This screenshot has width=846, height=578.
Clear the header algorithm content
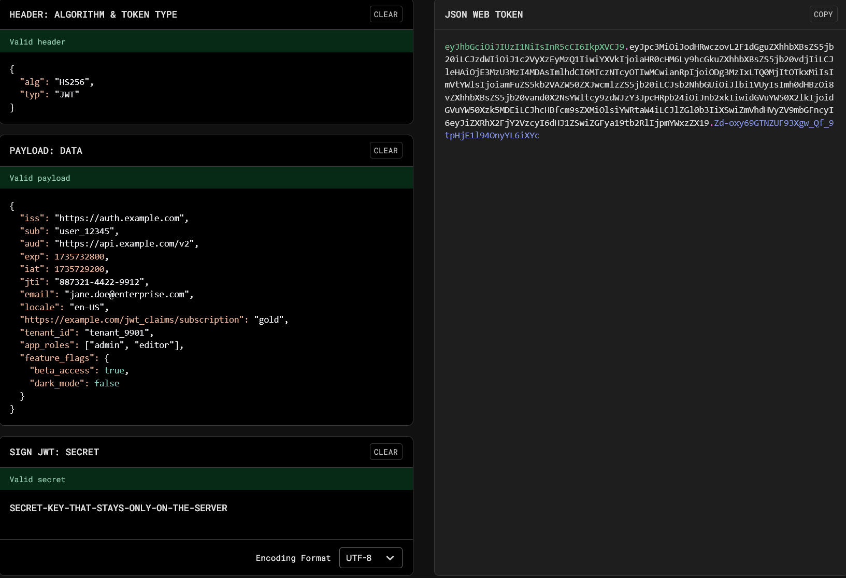pyautogui.click(x=385, y=14)
